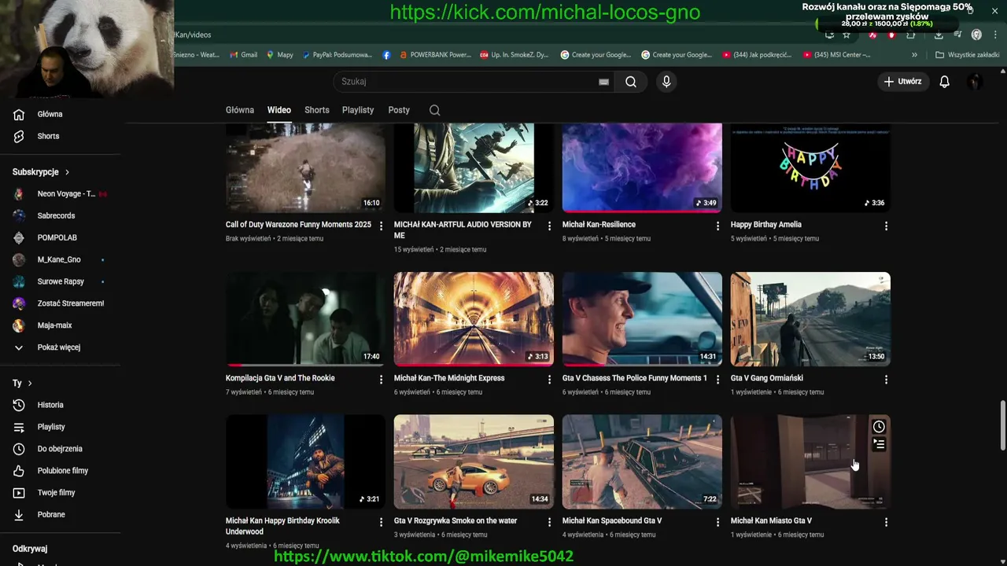Open options for The Midnight Express video
The width and height of the screenshot is (1007, 566).
549,379
